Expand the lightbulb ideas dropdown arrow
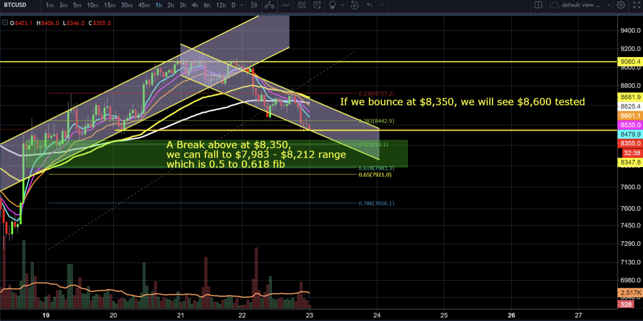This screenshot has height=321, width=643. [x=343, y=5]
